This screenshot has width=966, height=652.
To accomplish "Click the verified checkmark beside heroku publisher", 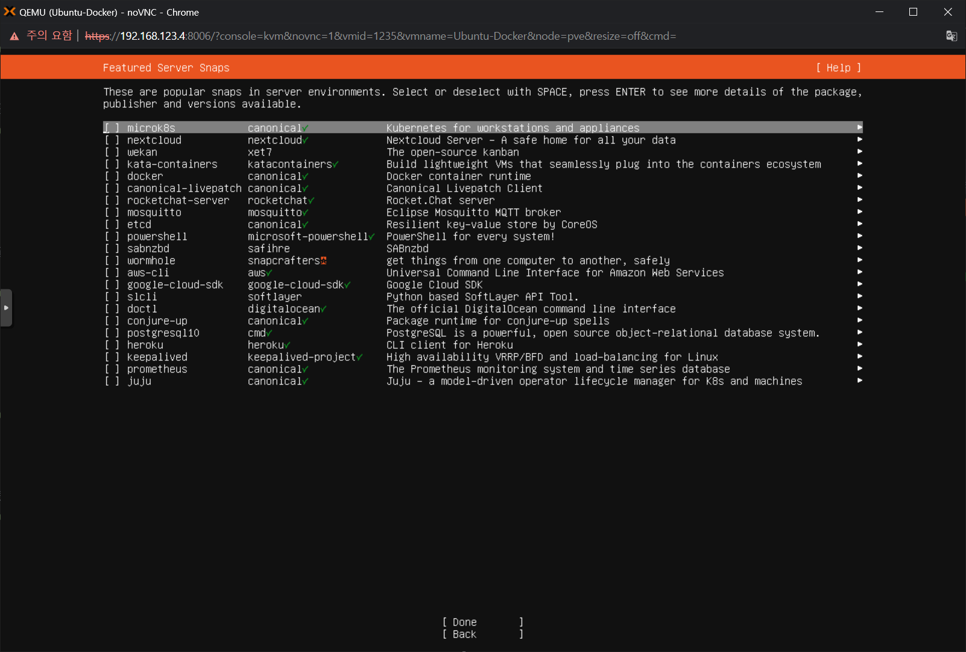I will [x=287, y=345].
